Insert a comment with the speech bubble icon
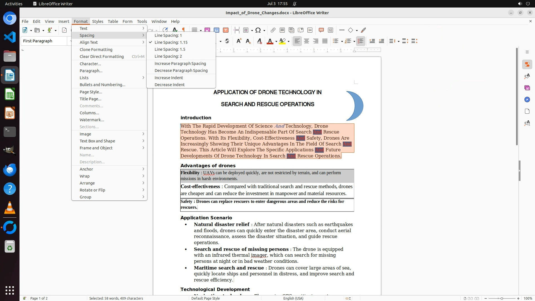The width and height of the screenshot is (535, 301). pos(321,30)
